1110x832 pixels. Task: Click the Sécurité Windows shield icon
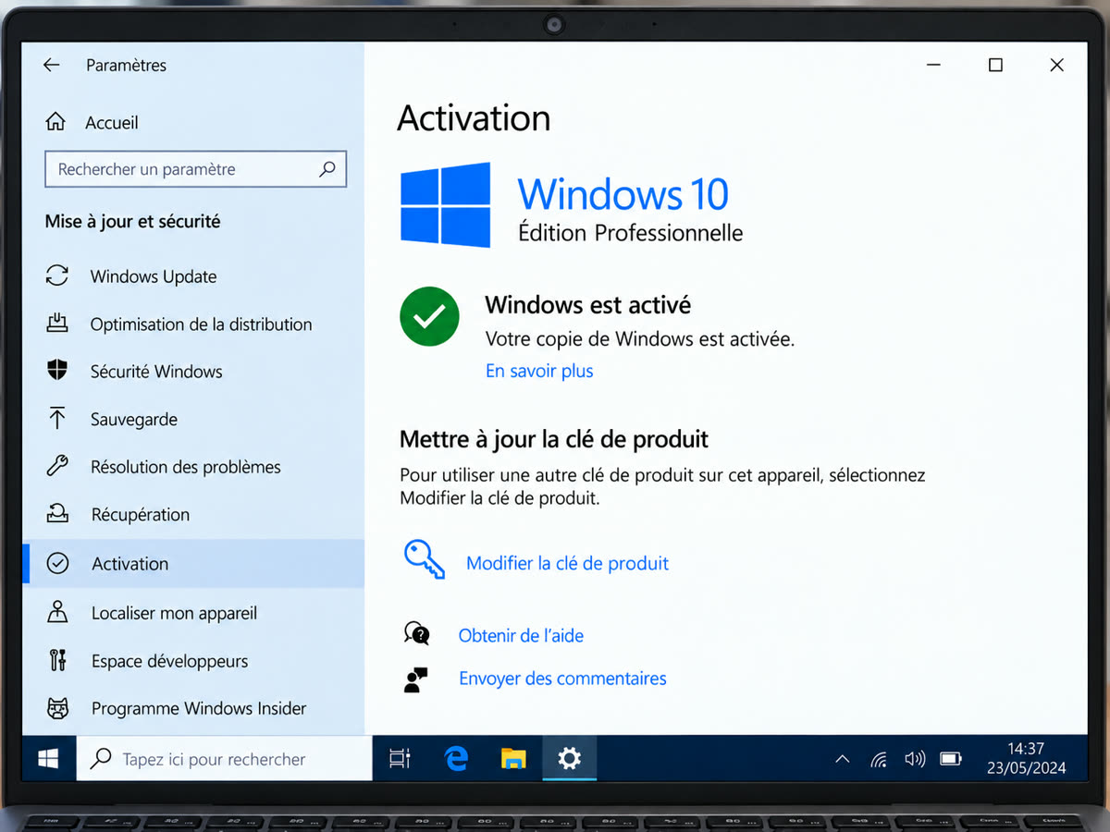[x=57, y=371]
